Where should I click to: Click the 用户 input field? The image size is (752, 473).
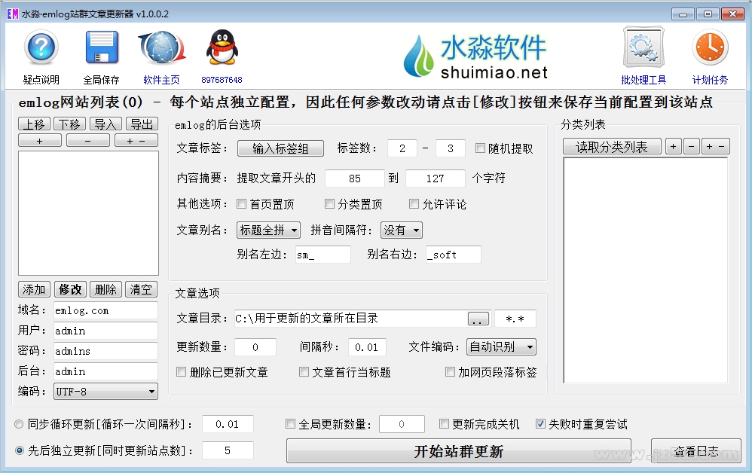tap(105, 331)
